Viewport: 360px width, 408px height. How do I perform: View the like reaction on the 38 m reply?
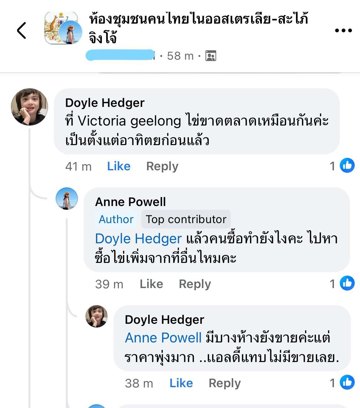(x=342, y=383)
